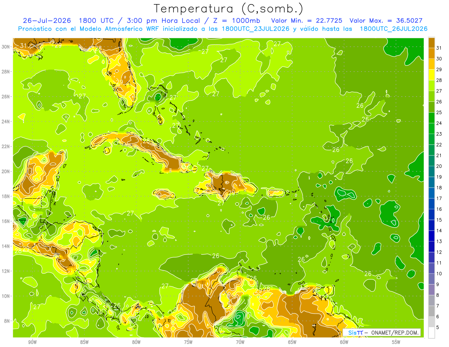Click the yellow color scale segment between 28 and 29
The height and width of the screenshot is (347, 449).
[x=431, y=75]
